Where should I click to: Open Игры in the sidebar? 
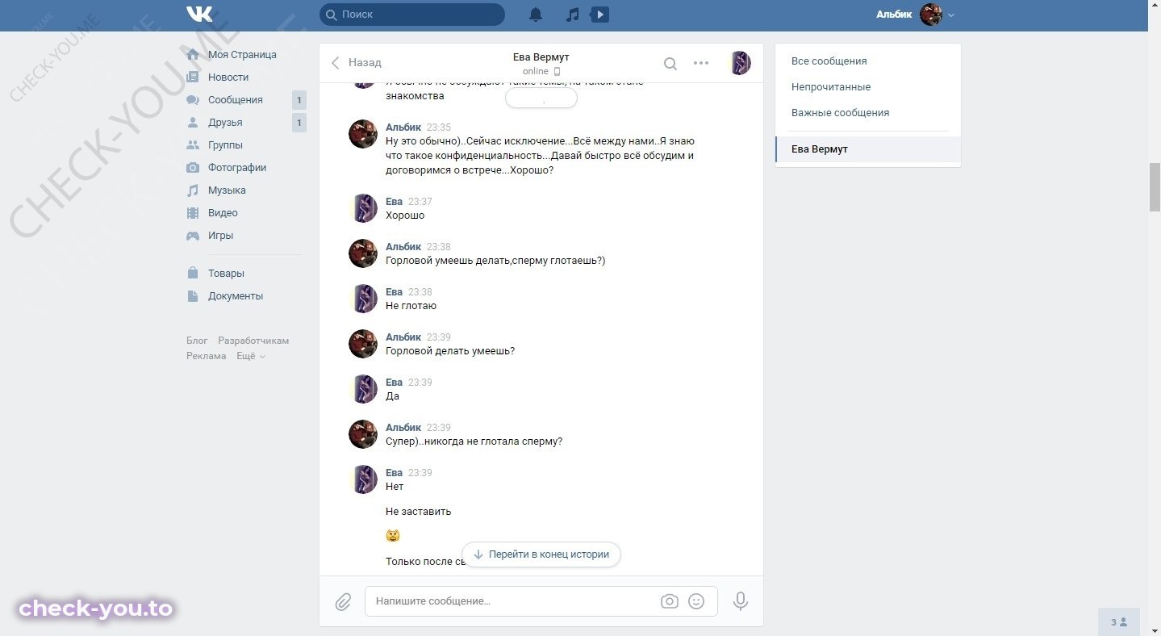tap(220, 236)
